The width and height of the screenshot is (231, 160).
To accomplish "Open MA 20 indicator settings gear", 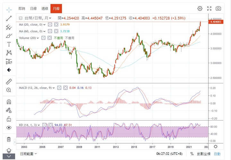I will click(50, 25).
